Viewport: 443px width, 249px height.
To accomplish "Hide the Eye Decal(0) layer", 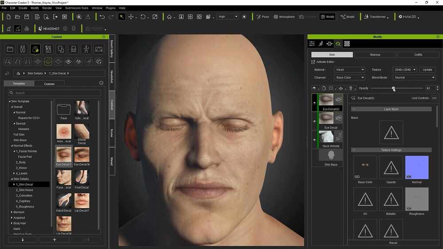I will point(314,103).
